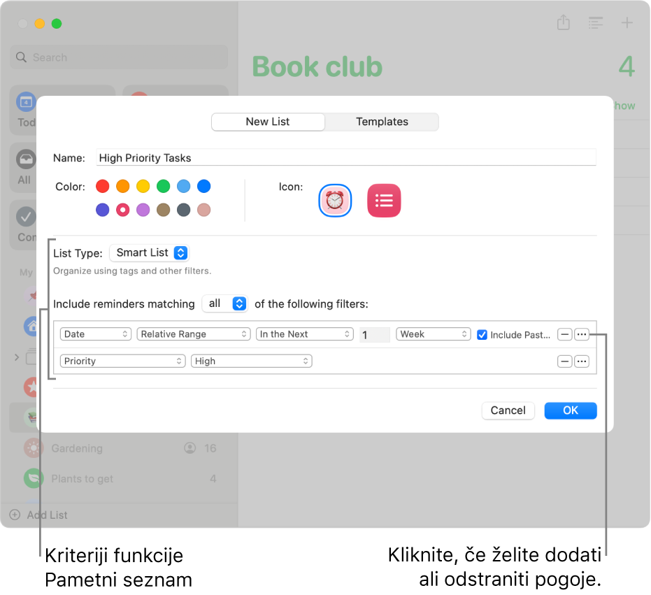The image size is (651, 595).
Task: Open the Completed checkmark icon
Action: coord(26,216)
